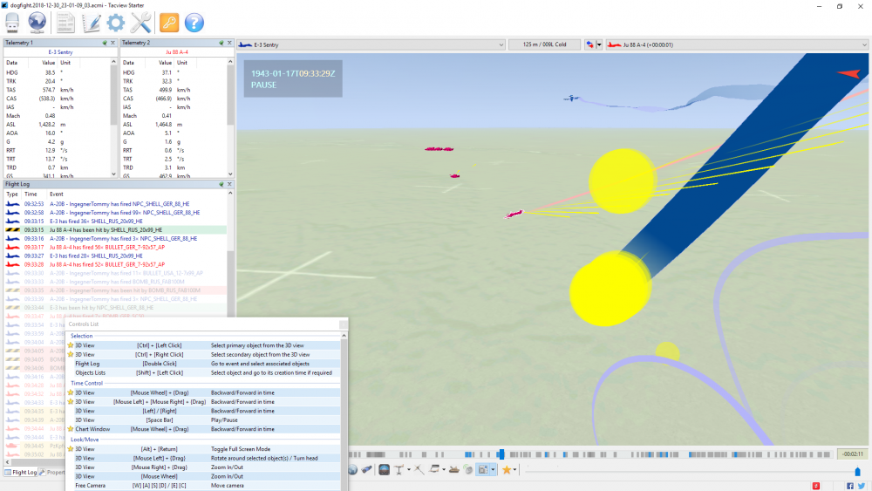Viewport: 872px width, 491px height.
Task: Select the Ju 88 A-4 hit event row
Action: [x=115, y=229]
